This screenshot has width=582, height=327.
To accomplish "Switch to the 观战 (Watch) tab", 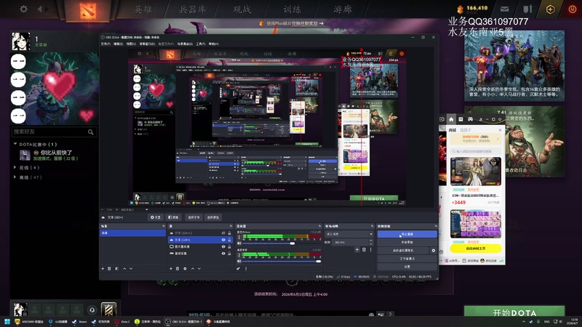I will pyautogui.click(x=242, y=9).
